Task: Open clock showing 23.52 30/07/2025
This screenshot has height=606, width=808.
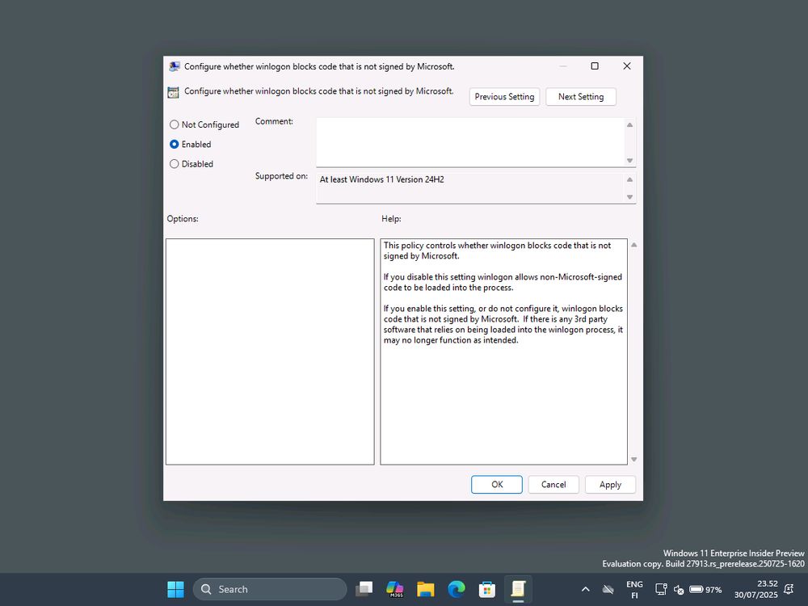Action: pos(755,590)
